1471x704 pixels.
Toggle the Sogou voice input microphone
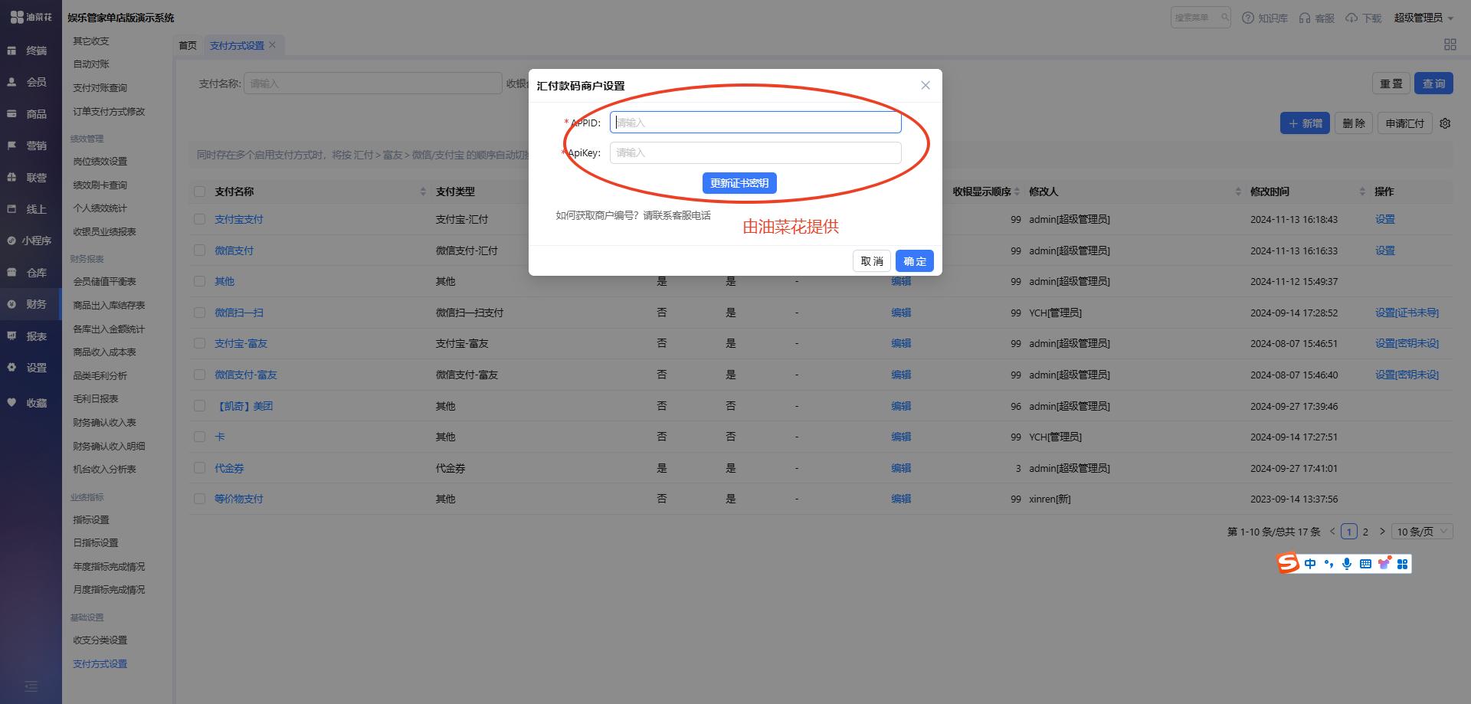pyautogui.click(x=1347, y=564)
